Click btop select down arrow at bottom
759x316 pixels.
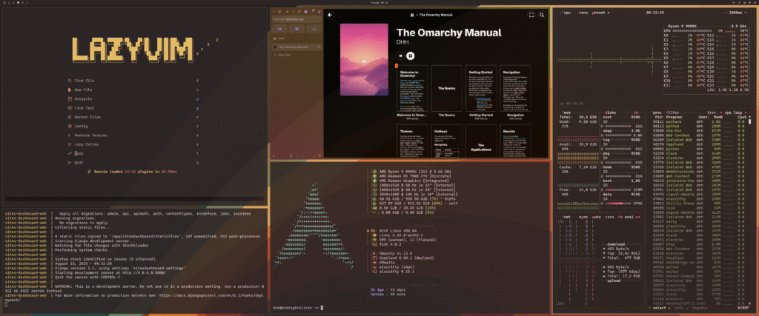pyautogui.click(x=670, y=307)
